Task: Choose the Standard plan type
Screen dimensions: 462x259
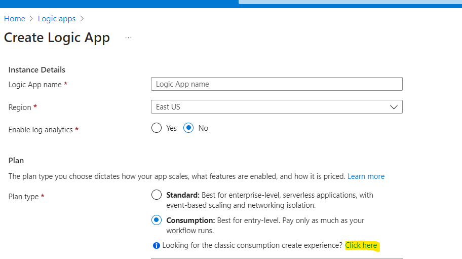Action: coord(157,195)
